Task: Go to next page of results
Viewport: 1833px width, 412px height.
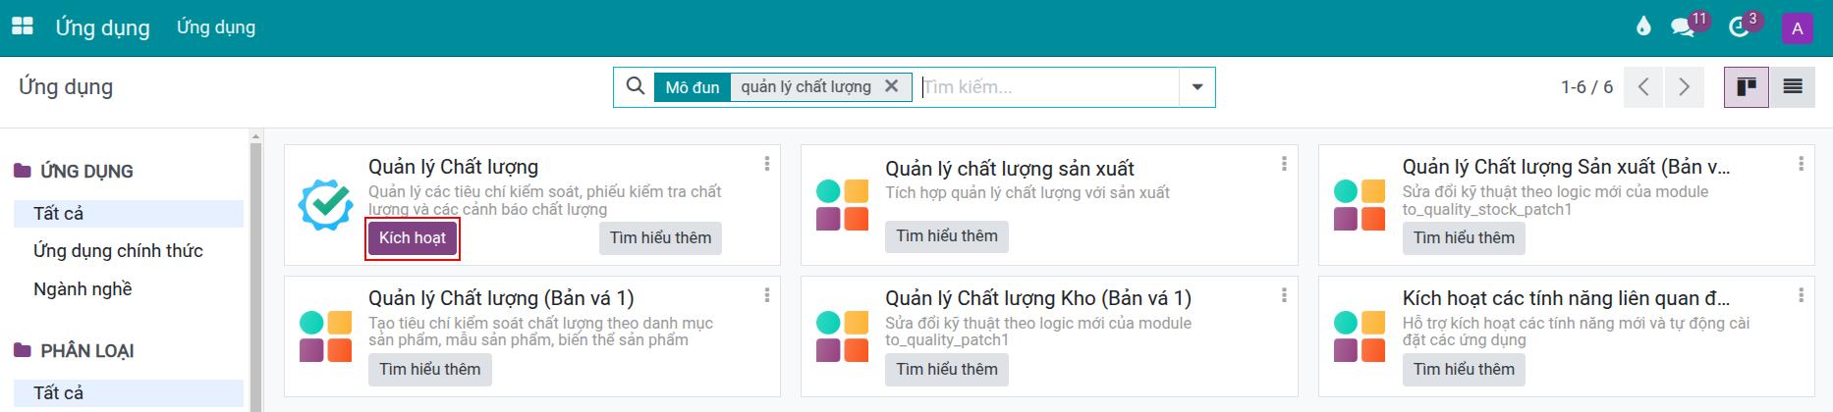Action: point(1684,87)
